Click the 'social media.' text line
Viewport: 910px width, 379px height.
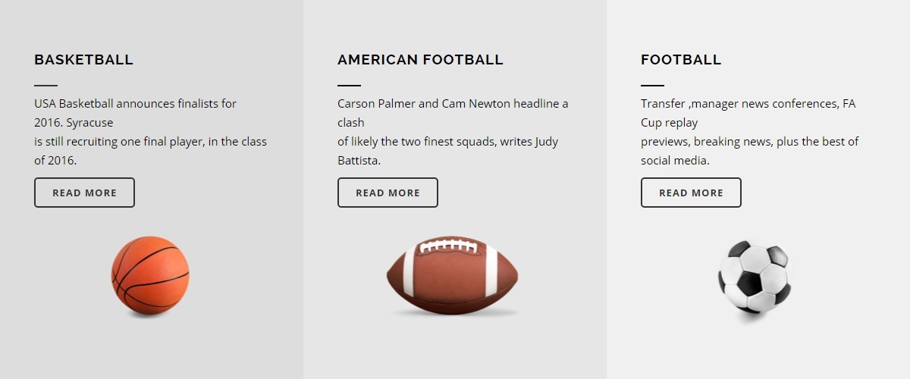tap(675, 160)
